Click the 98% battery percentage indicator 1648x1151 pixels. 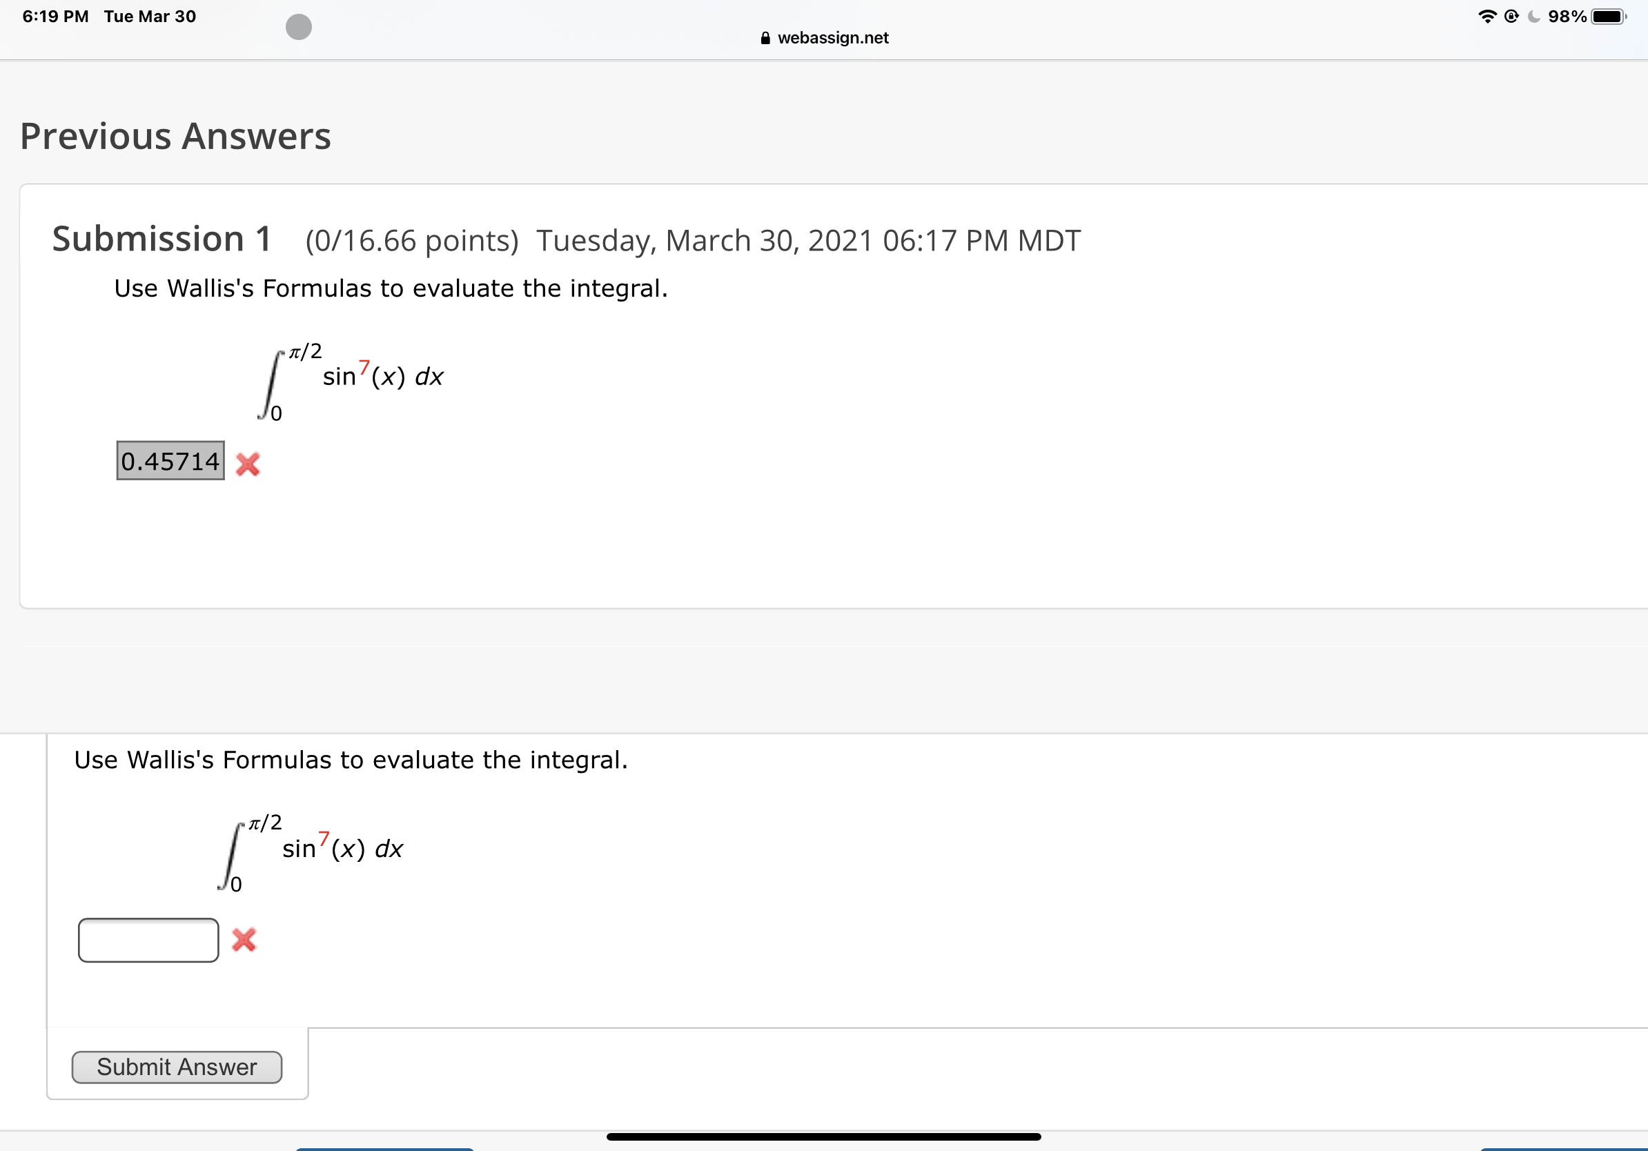click(1569, 16)
